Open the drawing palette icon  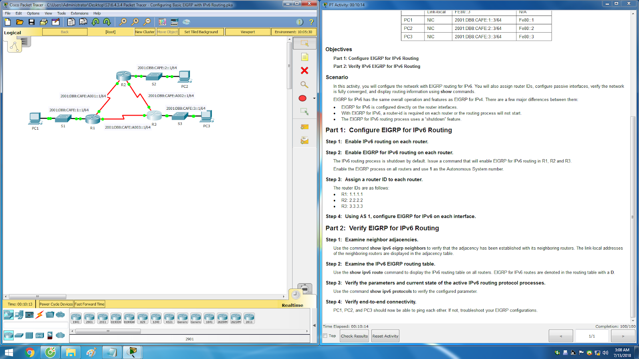click(x=162, y=22)
